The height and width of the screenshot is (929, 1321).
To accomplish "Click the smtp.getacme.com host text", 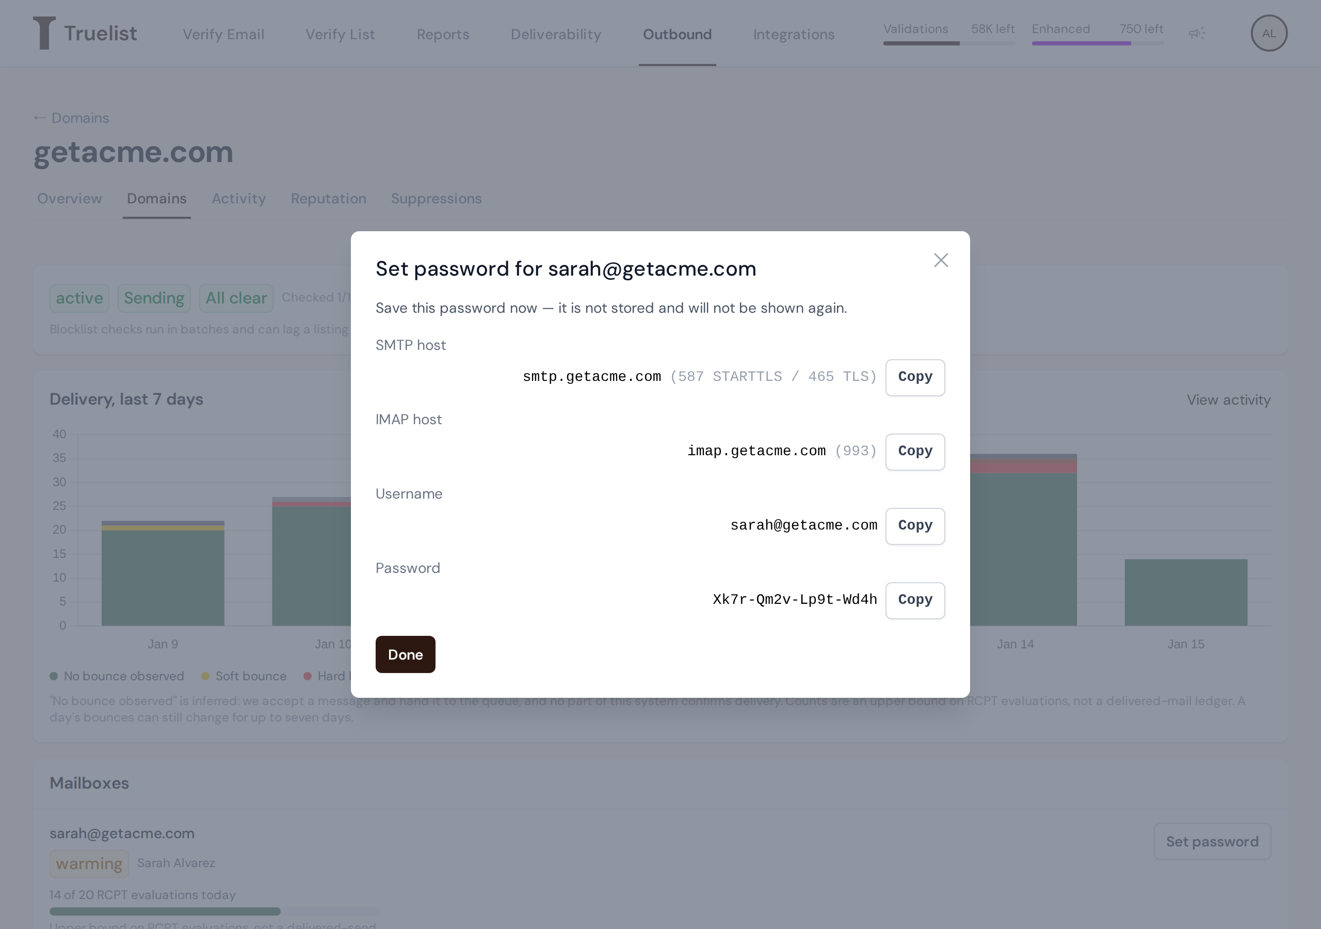I will coord(591,377).
